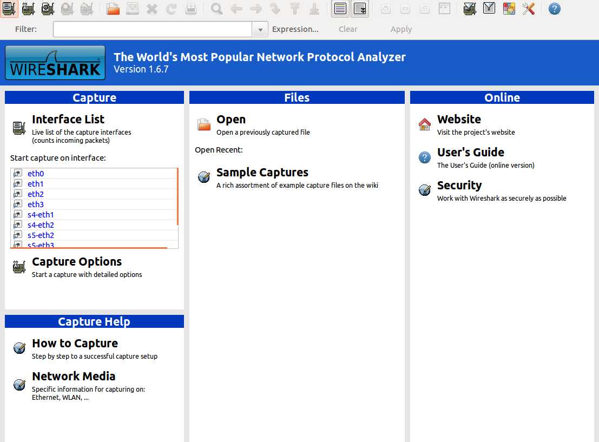Click the print packets toolbar icon
The height and width of the screenshot is (442, 599).
(190, 9)
